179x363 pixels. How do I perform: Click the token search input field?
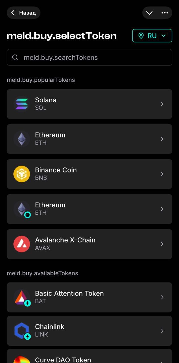(89, 57)
